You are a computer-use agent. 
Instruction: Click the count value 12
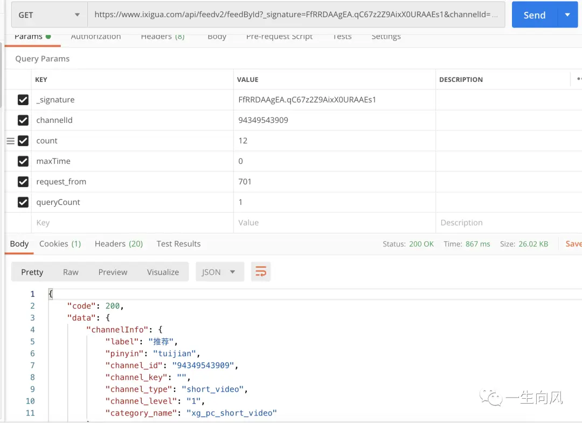tap(242, 141)
